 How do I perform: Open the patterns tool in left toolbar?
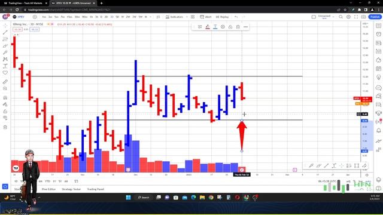coord(5,59)
